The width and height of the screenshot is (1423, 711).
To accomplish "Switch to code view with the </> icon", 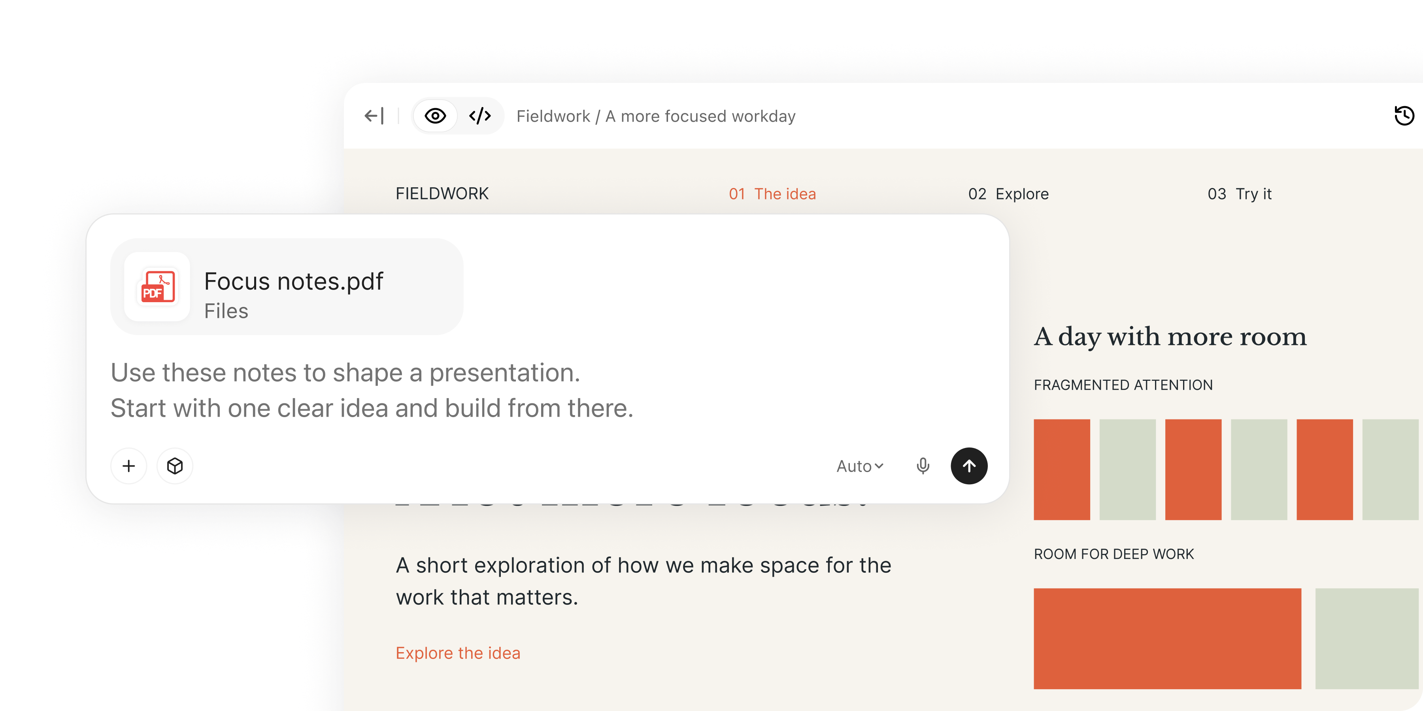I will click(x=479, y=116).
